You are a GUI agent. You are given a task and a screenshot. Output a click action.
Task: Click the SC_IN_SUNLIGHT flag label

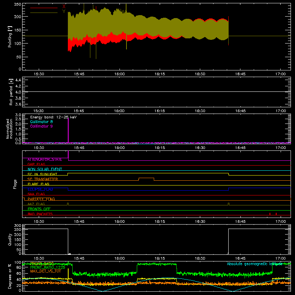click(x=42, y=174)
